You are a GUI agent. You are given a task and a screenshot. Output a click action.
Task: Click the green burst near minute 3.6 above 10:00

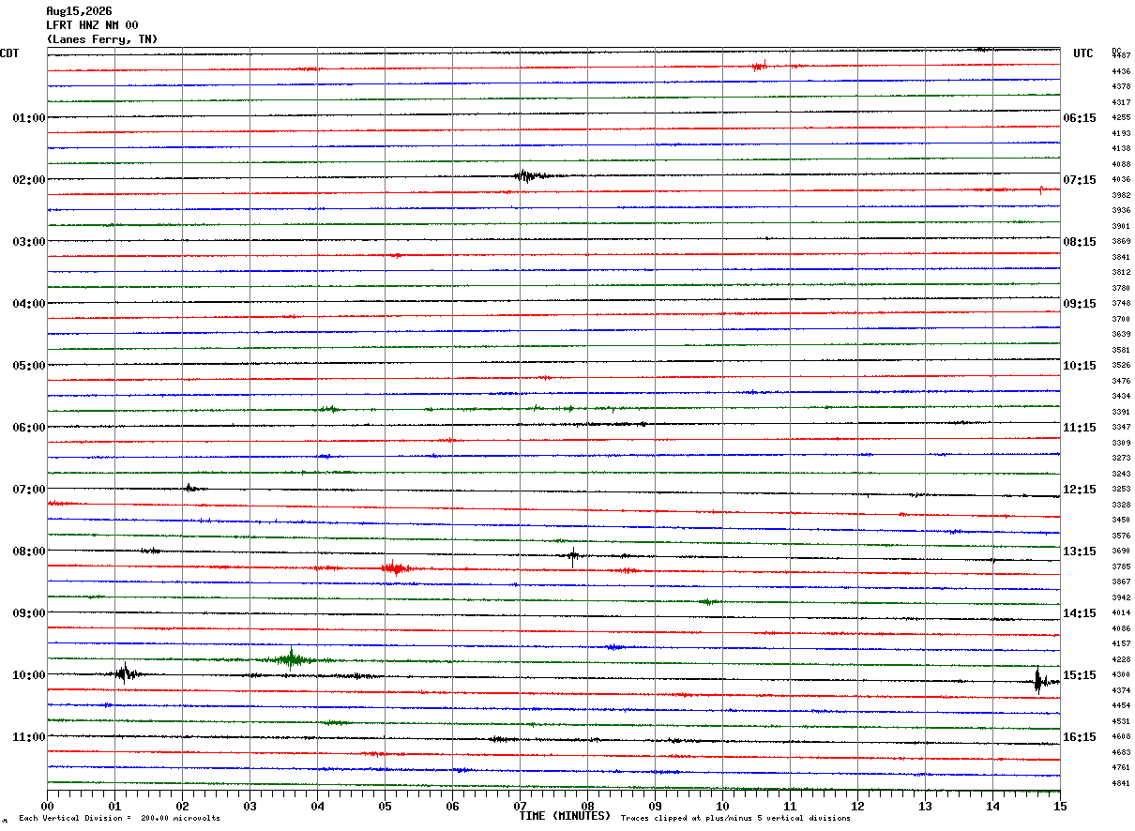pos(293,658)
